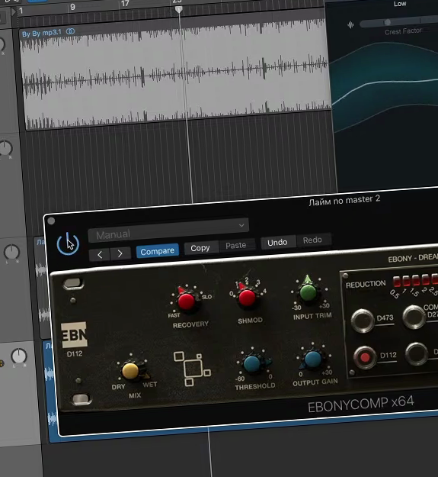Screen dimensions: 438x477
Task: Click the pan knob on the second track
Action: point(6,148)
